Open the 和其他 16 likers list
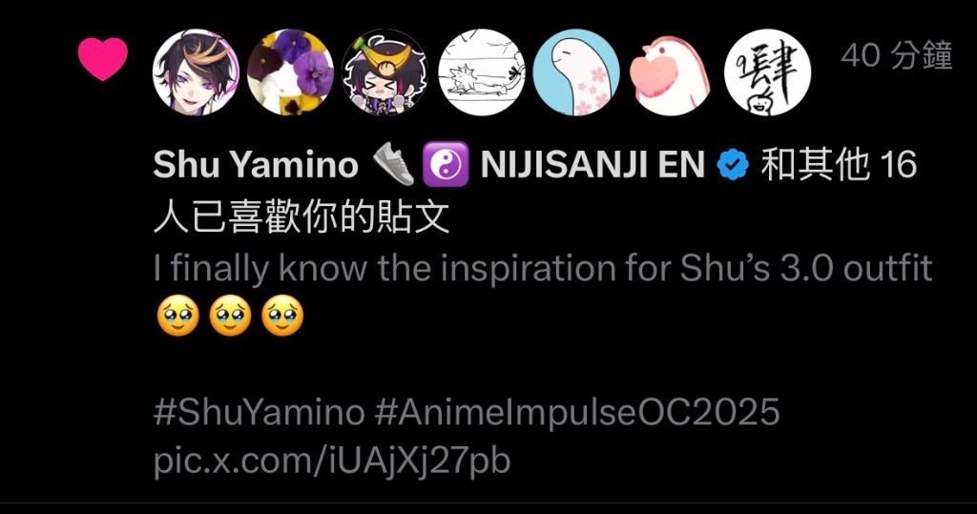Image resolution: width=977 pixels, height=514 pixels. tap(838, 166)
